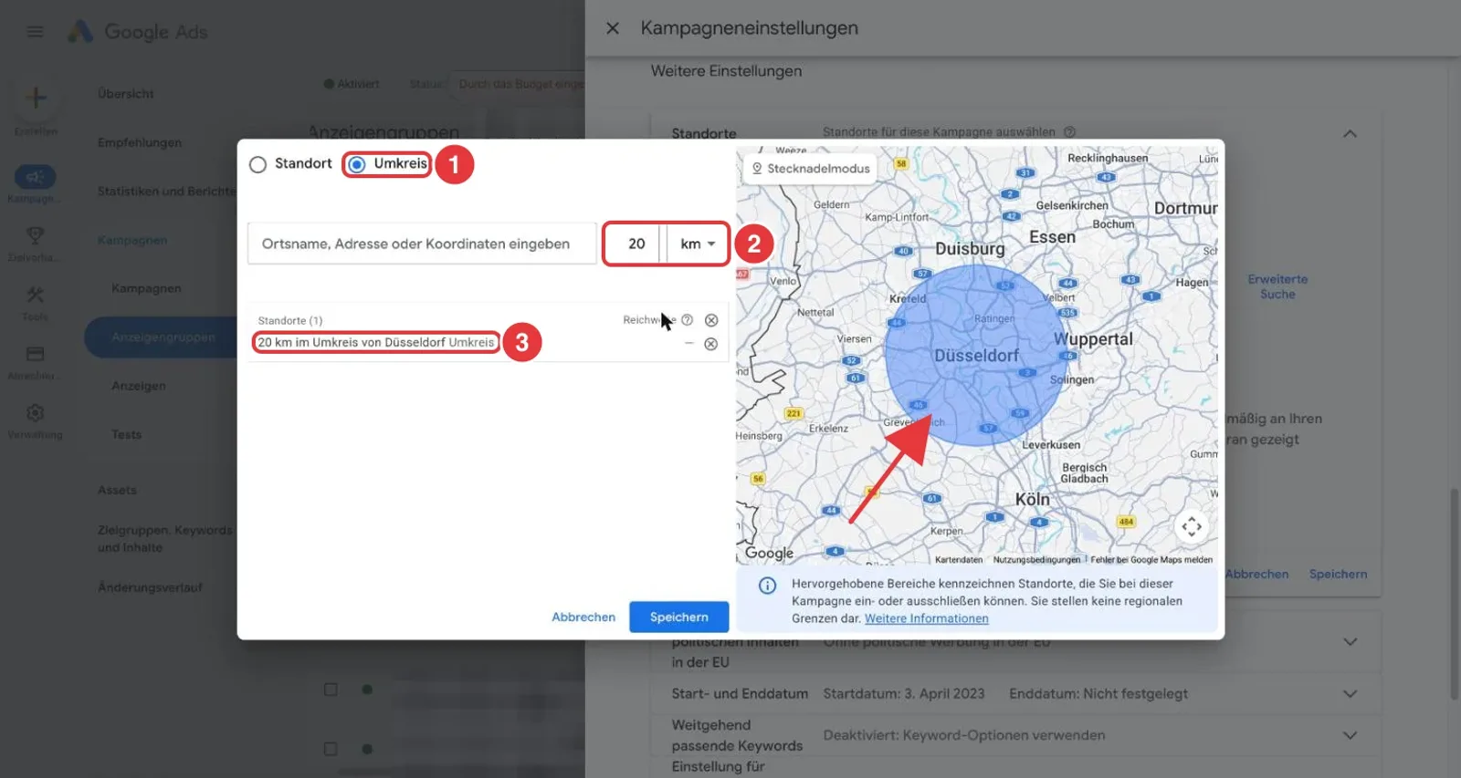Image resolution: width=1461 pixels, height=778 pixels.
Task: Click the Standorte help icon in settings panel
Action: click(1070, 132)
